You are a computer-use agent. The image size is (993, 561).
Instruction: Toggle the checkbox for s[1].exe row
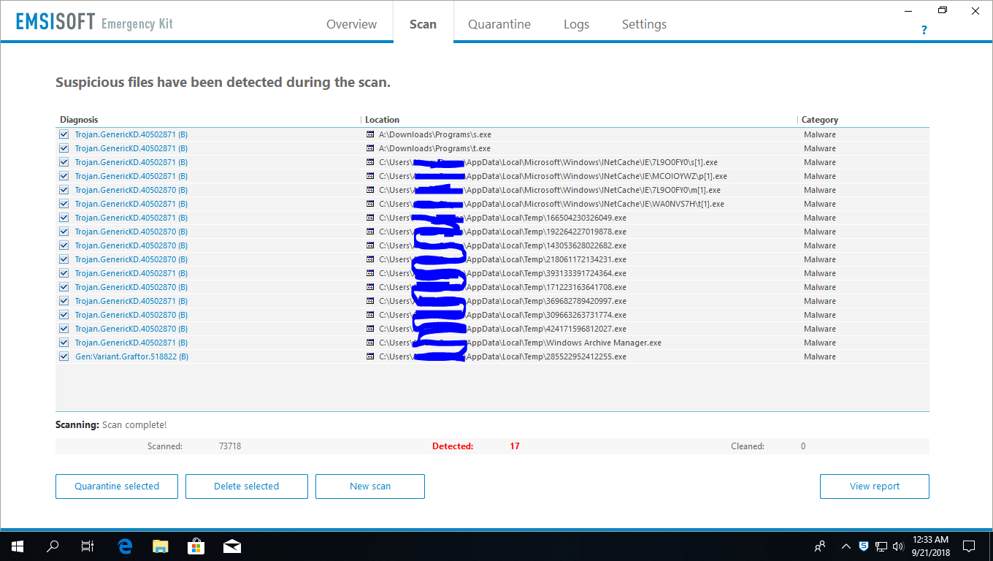point(64,162)
